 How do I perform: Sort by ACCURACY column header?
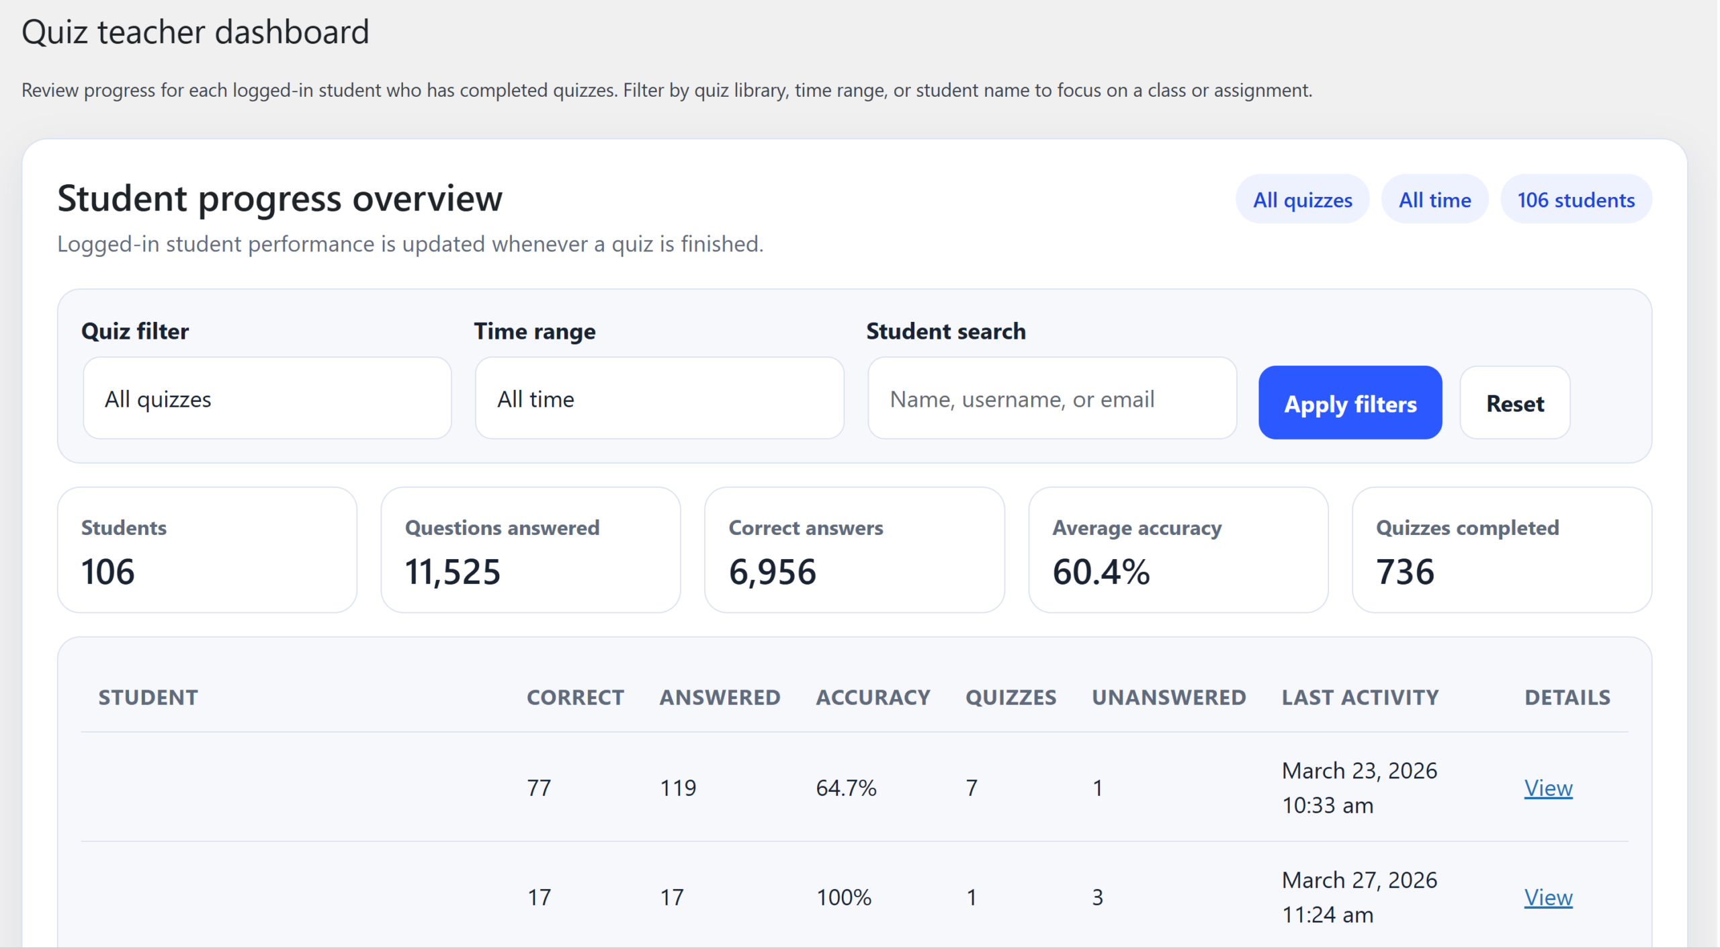click(873, 697)
